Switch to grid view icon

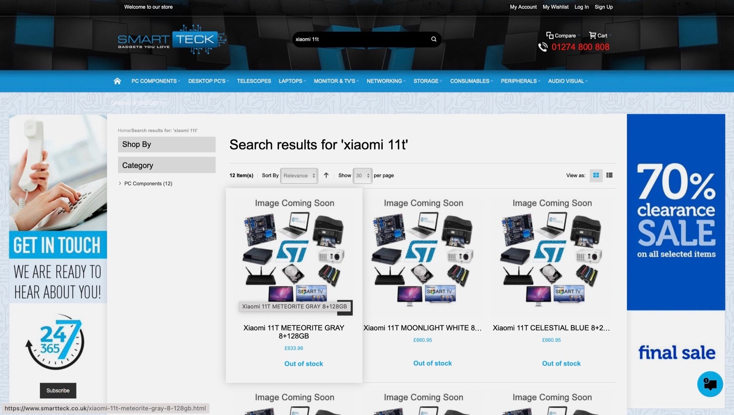[x=596, y=175]
